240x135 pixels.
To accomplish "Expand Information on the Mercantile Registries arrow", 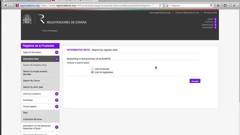I will pos(57,127).
